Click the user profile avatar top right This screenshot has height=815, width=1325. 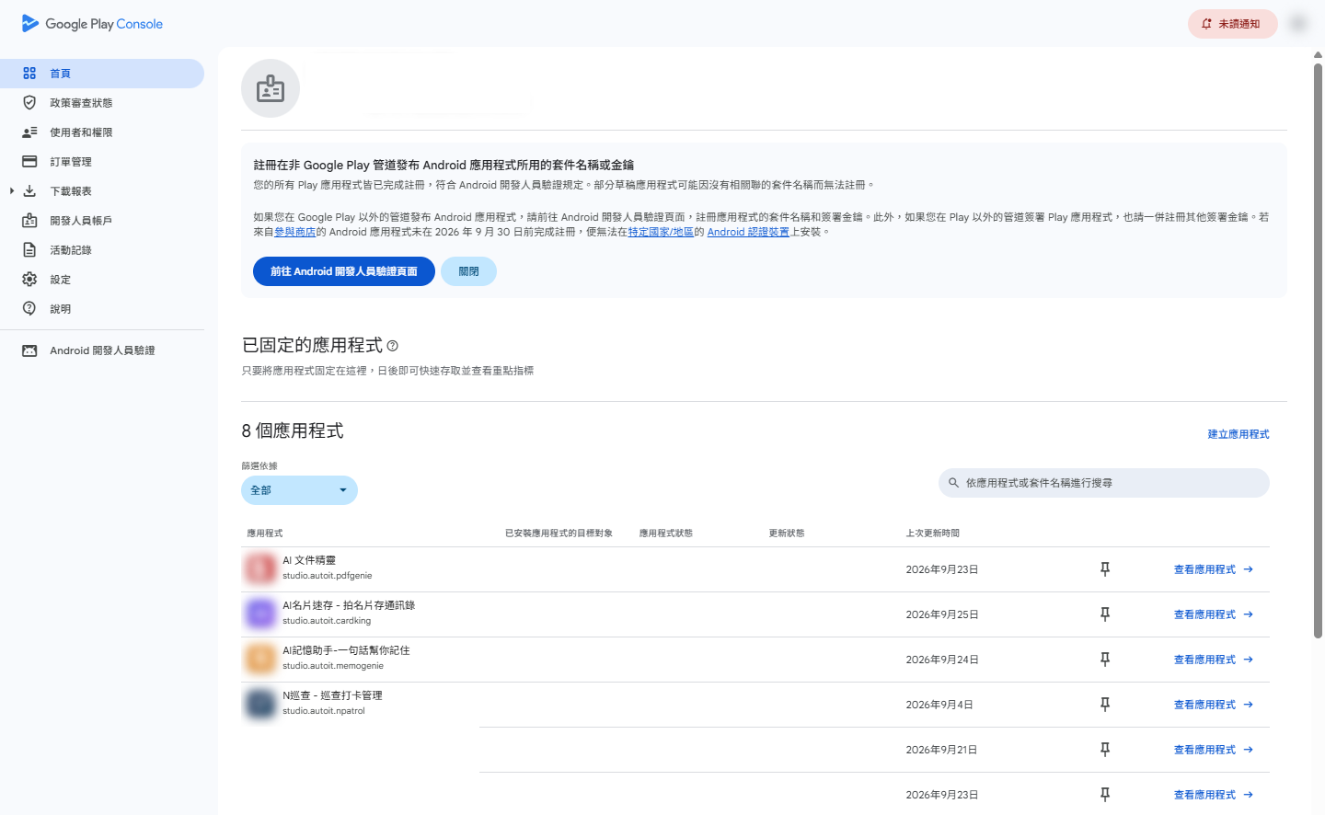pyautogui.click(x=1298, y=24)
